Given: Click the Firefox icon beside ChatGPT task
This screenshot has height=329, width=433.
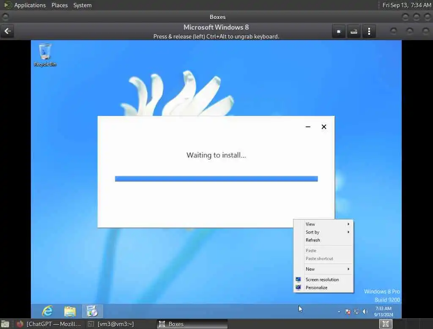Looking at the screenshot, I should click(x=19, y=324).
